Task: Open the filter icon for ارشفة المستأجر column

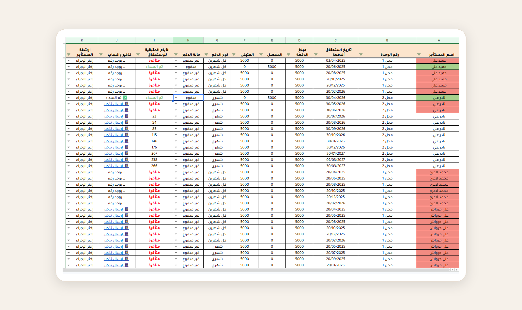Action: (x=69, y=54)
